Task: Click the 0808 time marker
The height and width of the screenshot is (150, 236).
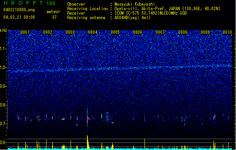Action: 183,32
